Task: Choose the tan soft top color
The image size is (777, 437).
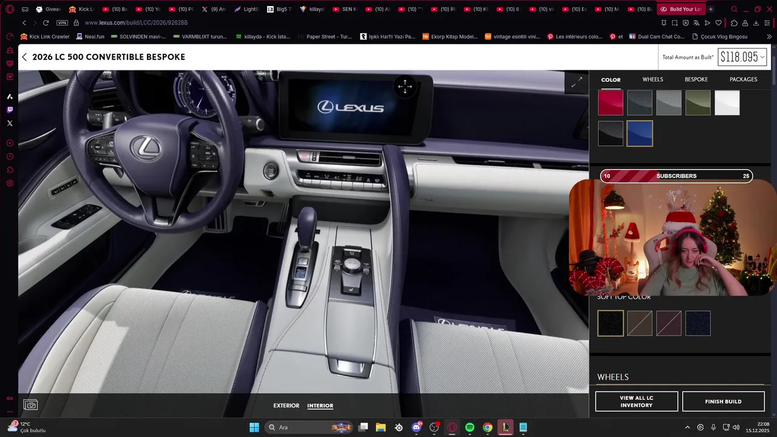Action: (639, 323)
